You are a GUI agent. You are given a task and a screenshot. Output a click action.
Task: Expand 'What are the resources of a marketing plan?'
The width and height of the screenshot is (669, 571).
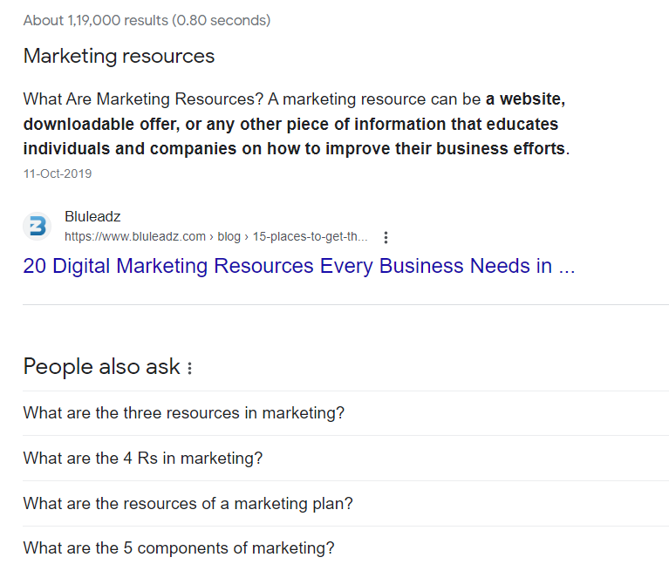[x=345, y=504]
